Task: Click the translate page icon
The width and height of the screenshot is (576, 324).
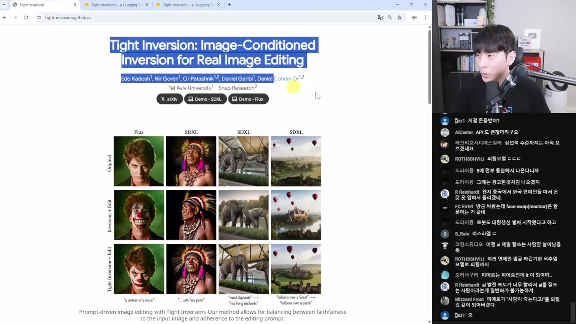Action: [x=380, y=18]
